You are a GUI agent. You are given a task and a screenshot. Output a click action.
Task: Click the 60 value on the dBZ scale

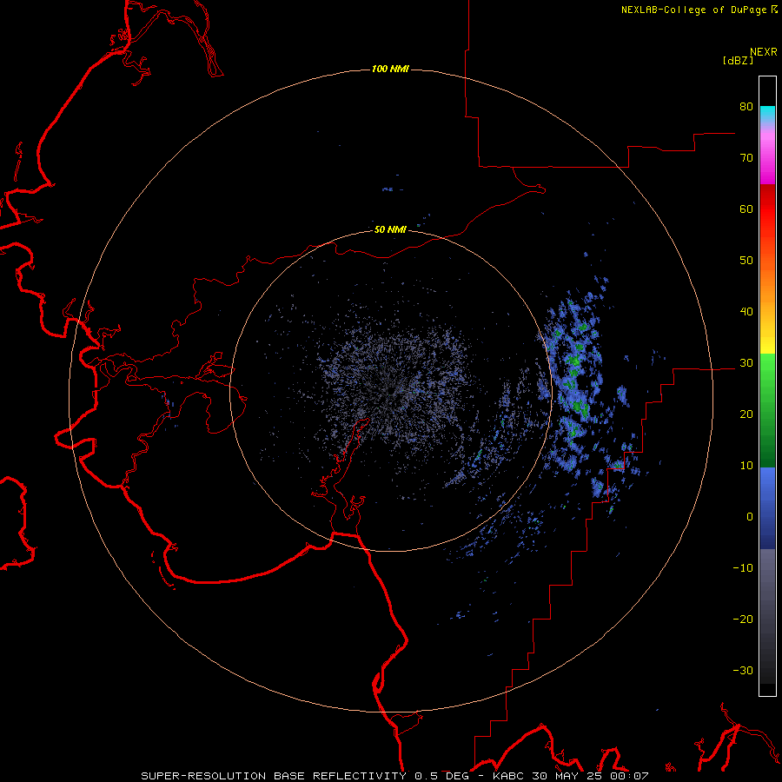pyautogui.click(x=746, y=209)
